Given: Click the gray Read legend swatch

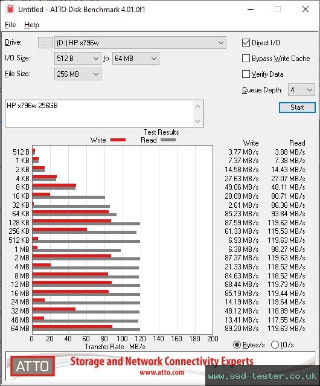Looking at the screenshot, I should click(168, 140).
